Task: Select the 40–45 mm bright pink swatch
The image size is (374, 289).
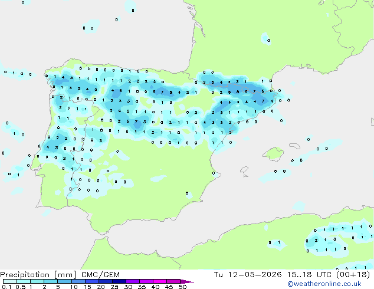Action: [x=160, y=281]
